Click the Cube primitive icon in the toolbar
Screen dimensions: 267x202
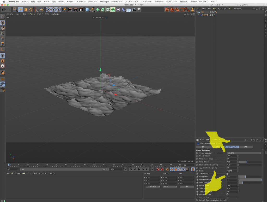pos(87,10)
